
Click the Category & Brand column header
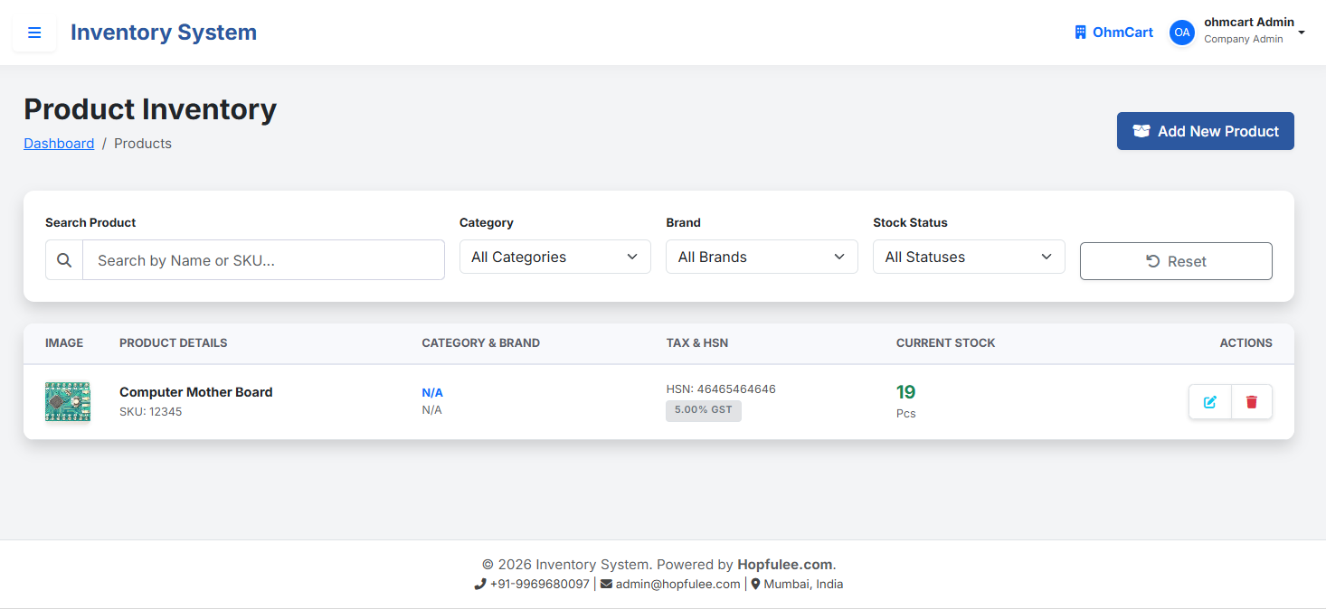[x=480, y=343]
